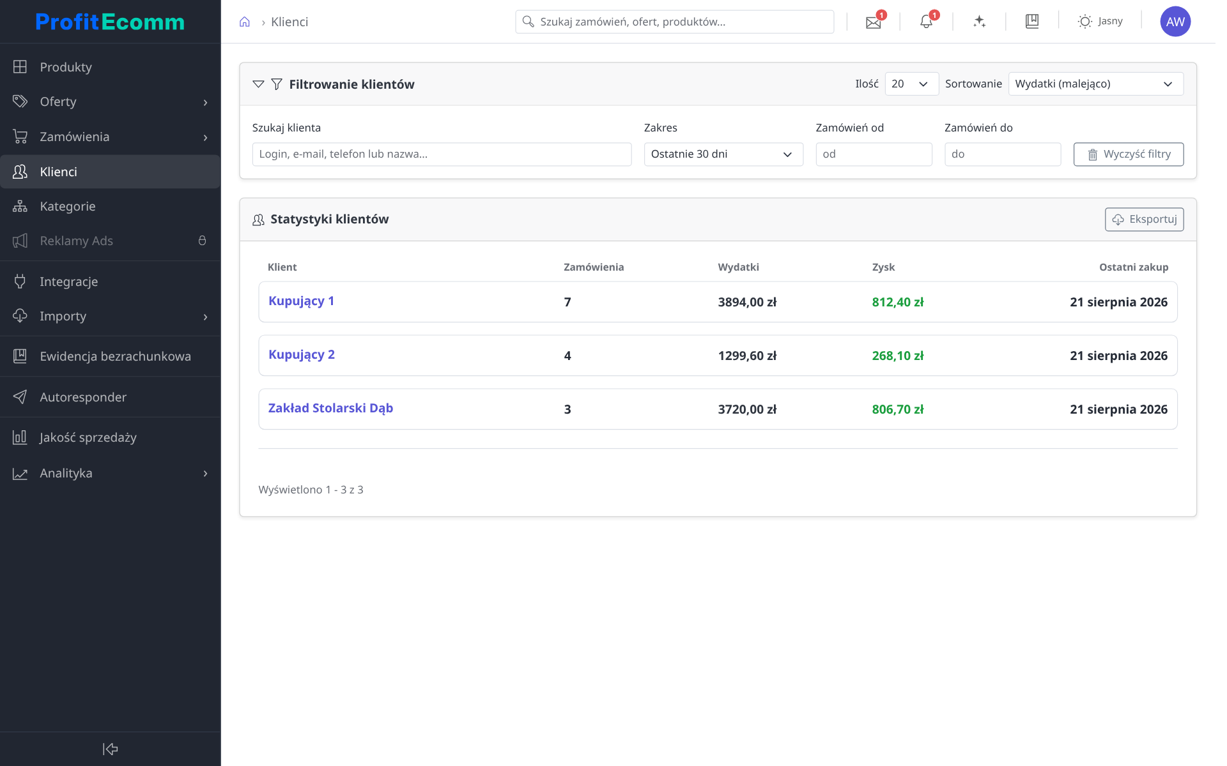
Task: Click the Wyczyść filtry button
Action: pos(1129,154)
